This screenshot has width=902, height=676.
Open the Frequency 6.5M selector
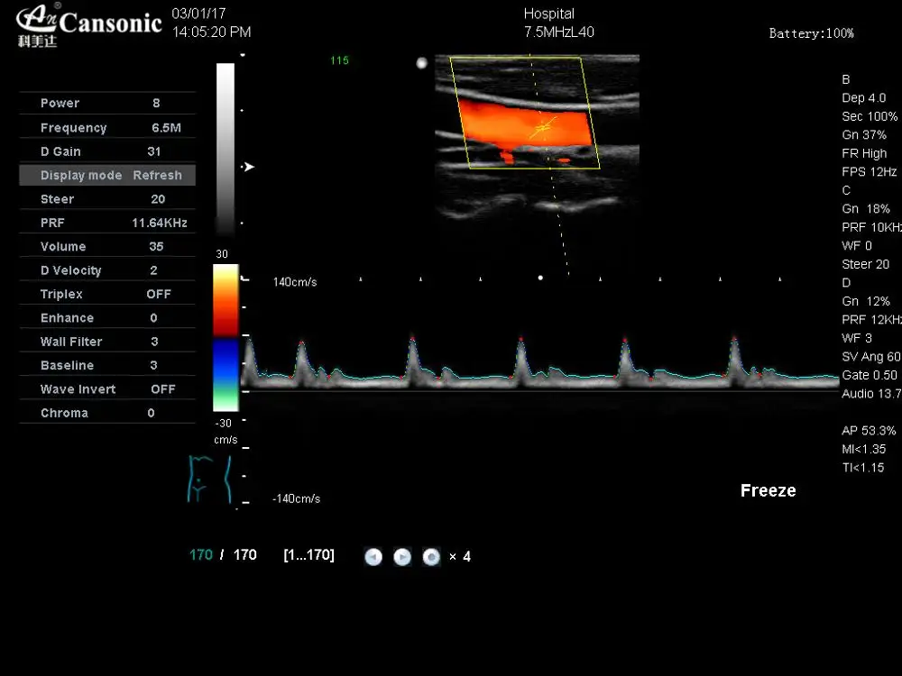[106, 127]
